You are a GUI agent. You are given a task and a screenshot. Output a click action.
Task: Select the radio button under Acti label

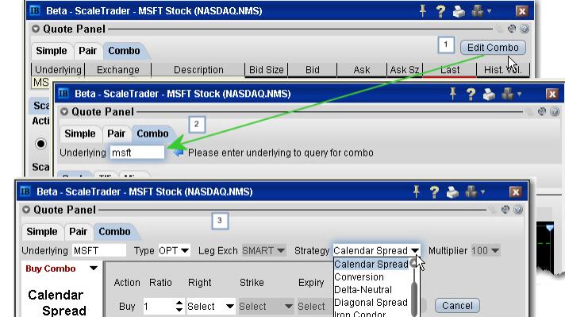[40, 144]
